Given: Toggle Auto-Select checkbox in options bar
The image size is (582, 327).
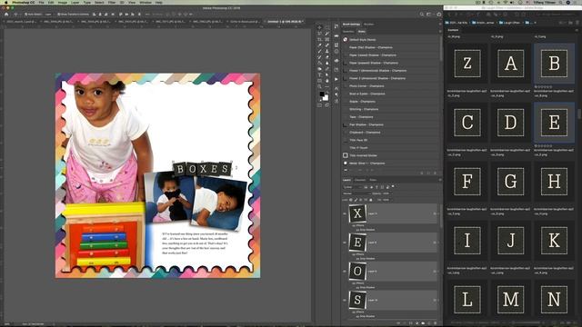Looking at the screenshot, I should tap(26, 15).
